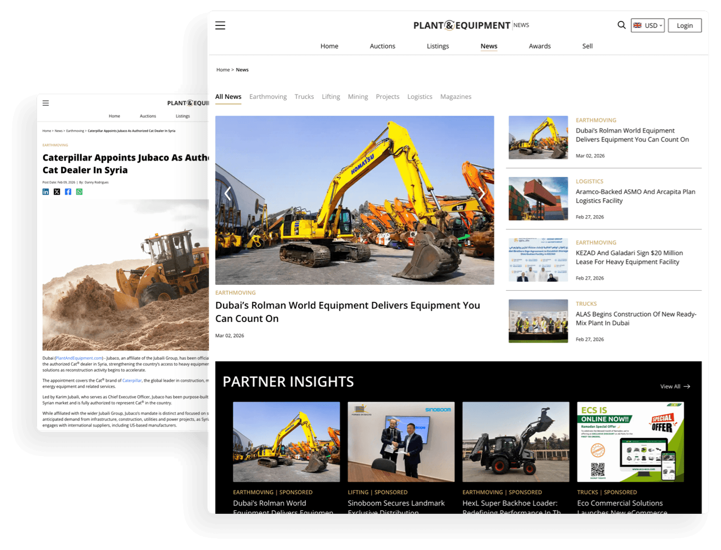This screenshot has height=550, width=721.
Task: Share the article via WhatsApp
Action: click(79, 192)
